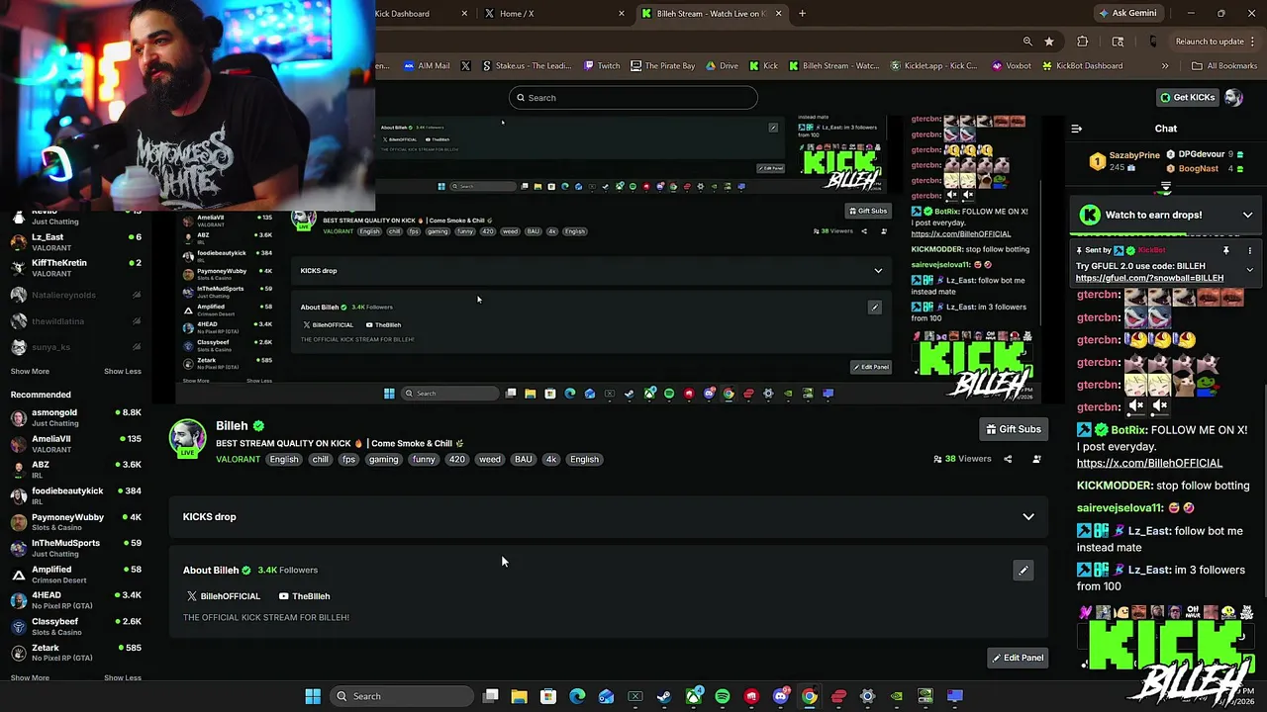This screenshot has height=712, width=1267.
Task: Expand the Watch to earn drops banner
Action: pos(1247,215)
